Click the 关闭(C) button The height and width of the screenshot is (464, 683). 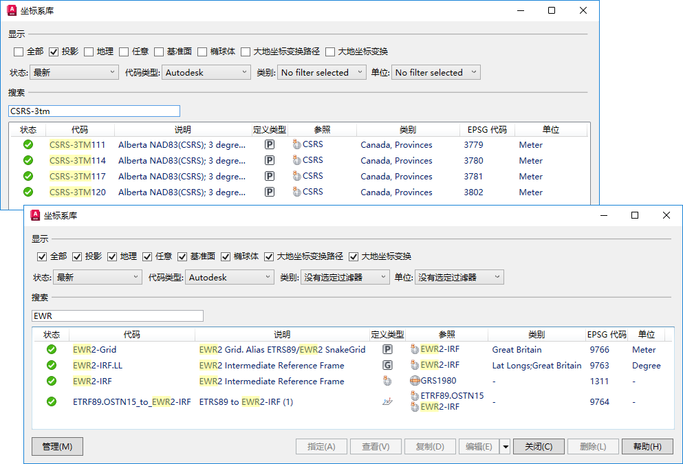click(x=539, y=447)
